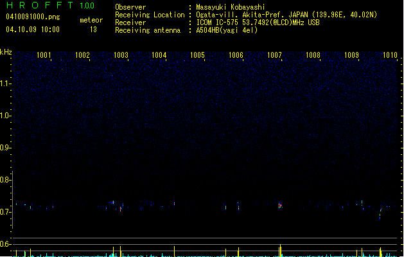Image resolution: width=404 pixels, height=257 pixels.
Task: Click the 1.0 frequency axis label
Action: 4,116
